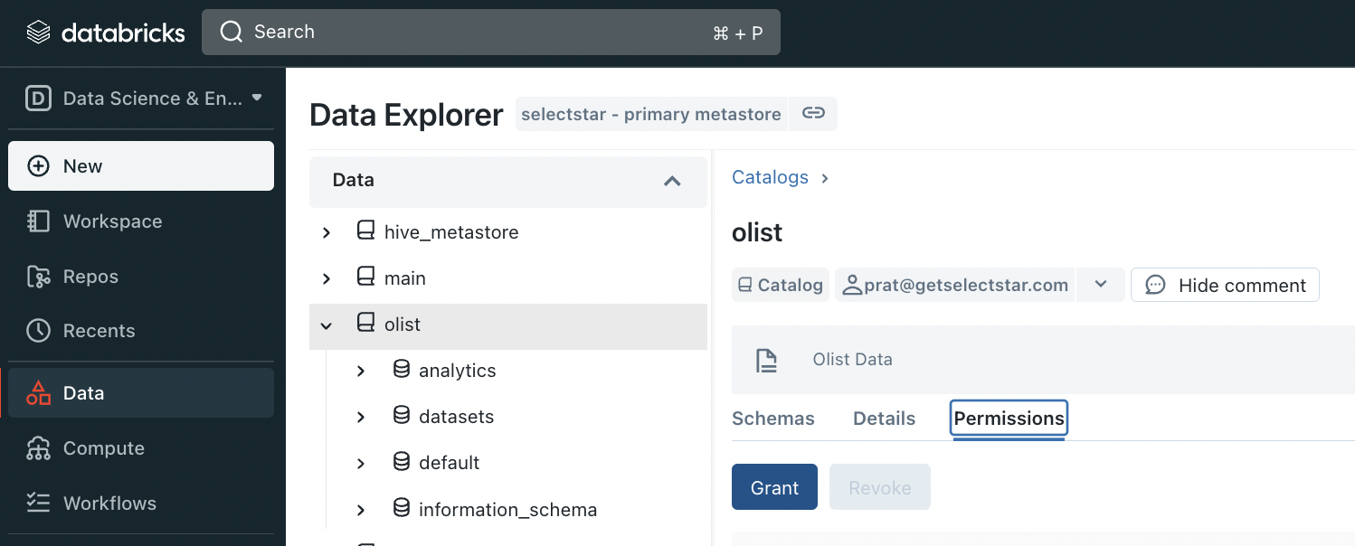Open Recents in the sidebar
Screen dimensions: 1355x546
99,331
